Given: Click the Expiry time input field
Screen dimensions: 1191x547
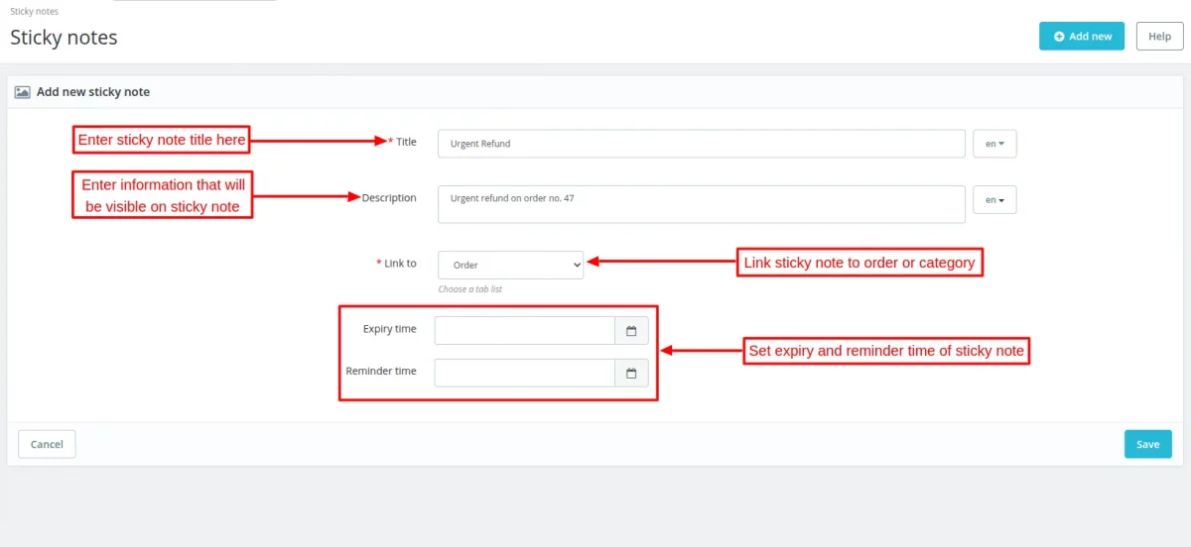Looking at the screenshot, I should click(x=524, y=331).
